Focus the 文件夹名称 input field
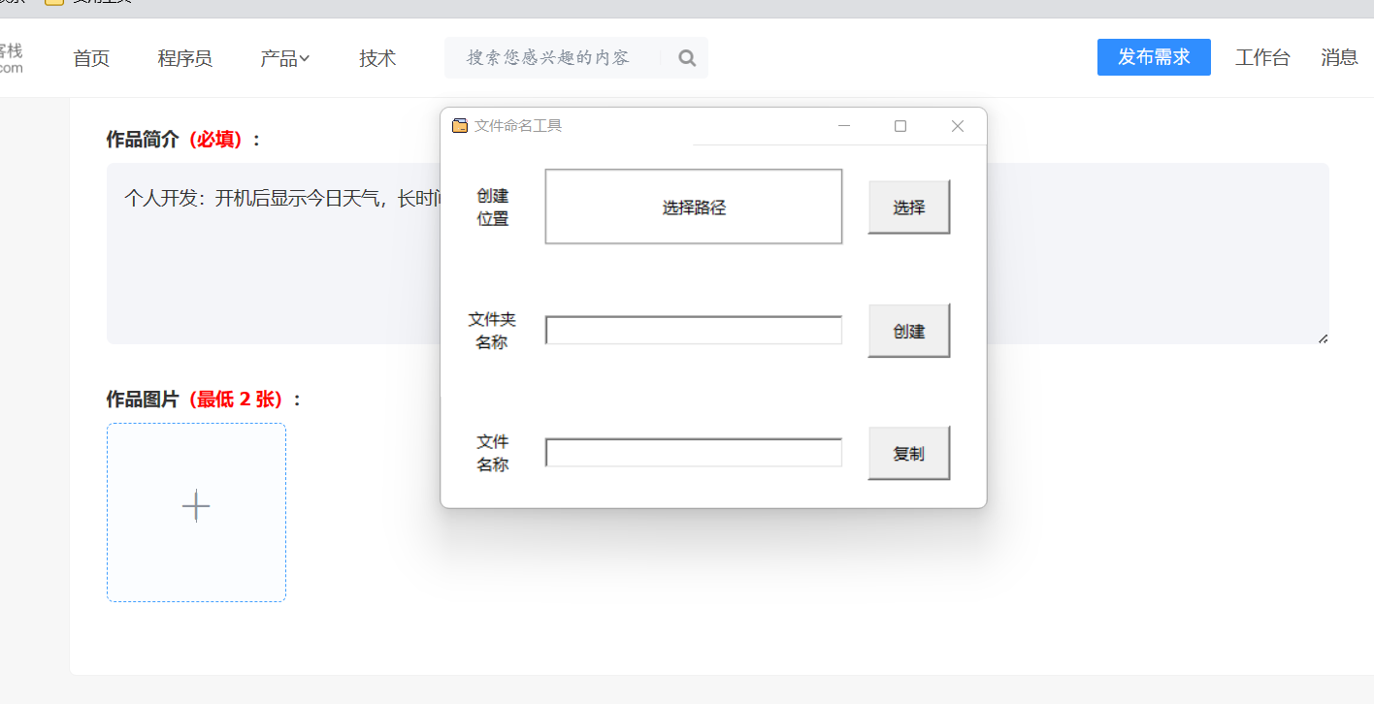This screenshot has width=1374, height=704. (694, 330)
